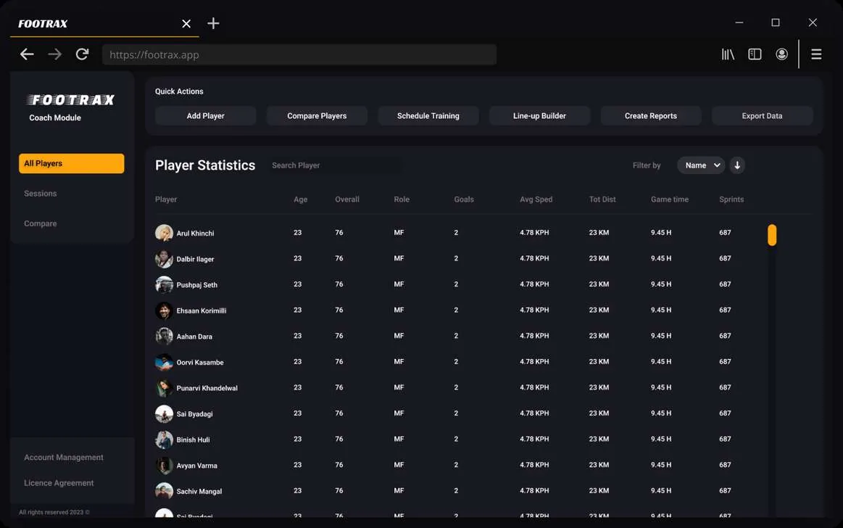Open the browser hamburger menu
Screen dimensions: 843x528
tap(816, 54)
